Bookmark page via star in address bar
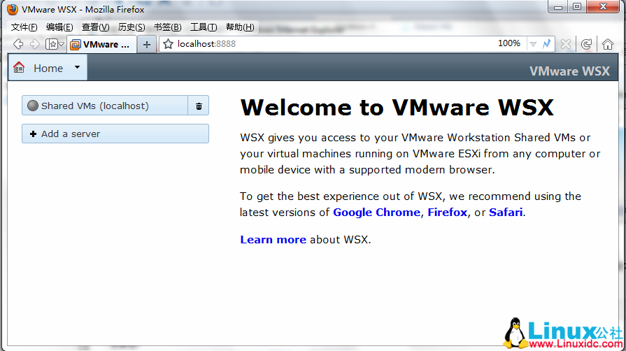The height and width of the screenshot is (351, 626). (169, 44)
